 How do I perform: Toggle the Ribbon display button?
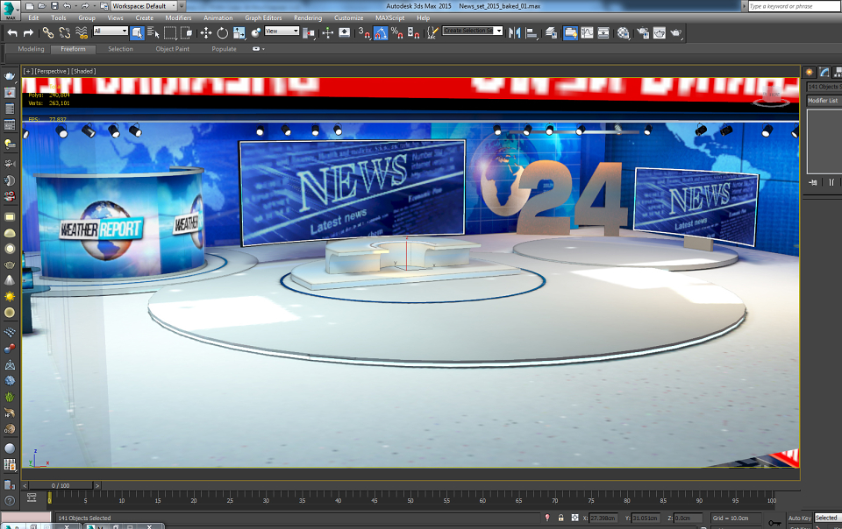point(570,33)
